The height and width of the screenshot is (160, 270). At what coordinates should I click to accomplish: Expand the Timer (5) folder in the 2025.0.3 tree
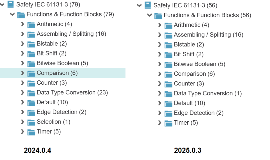tap(160, 123)
